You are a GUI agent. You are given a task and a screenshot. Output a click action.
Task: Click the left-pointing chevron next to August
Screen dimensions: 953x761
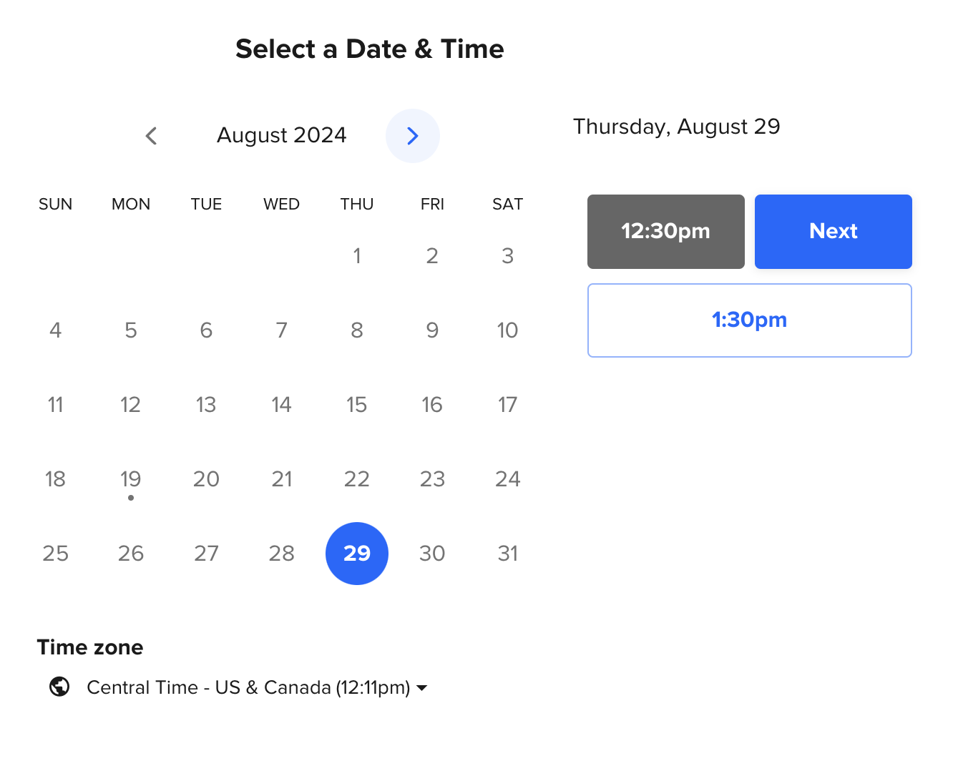coord(151,136)
